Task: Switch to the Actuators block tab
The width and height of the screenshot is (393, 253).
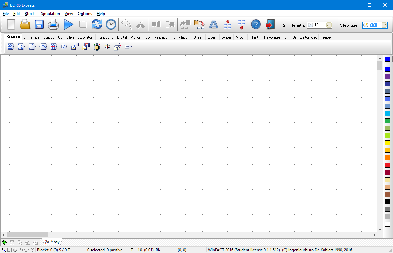Action: point(86,37)
